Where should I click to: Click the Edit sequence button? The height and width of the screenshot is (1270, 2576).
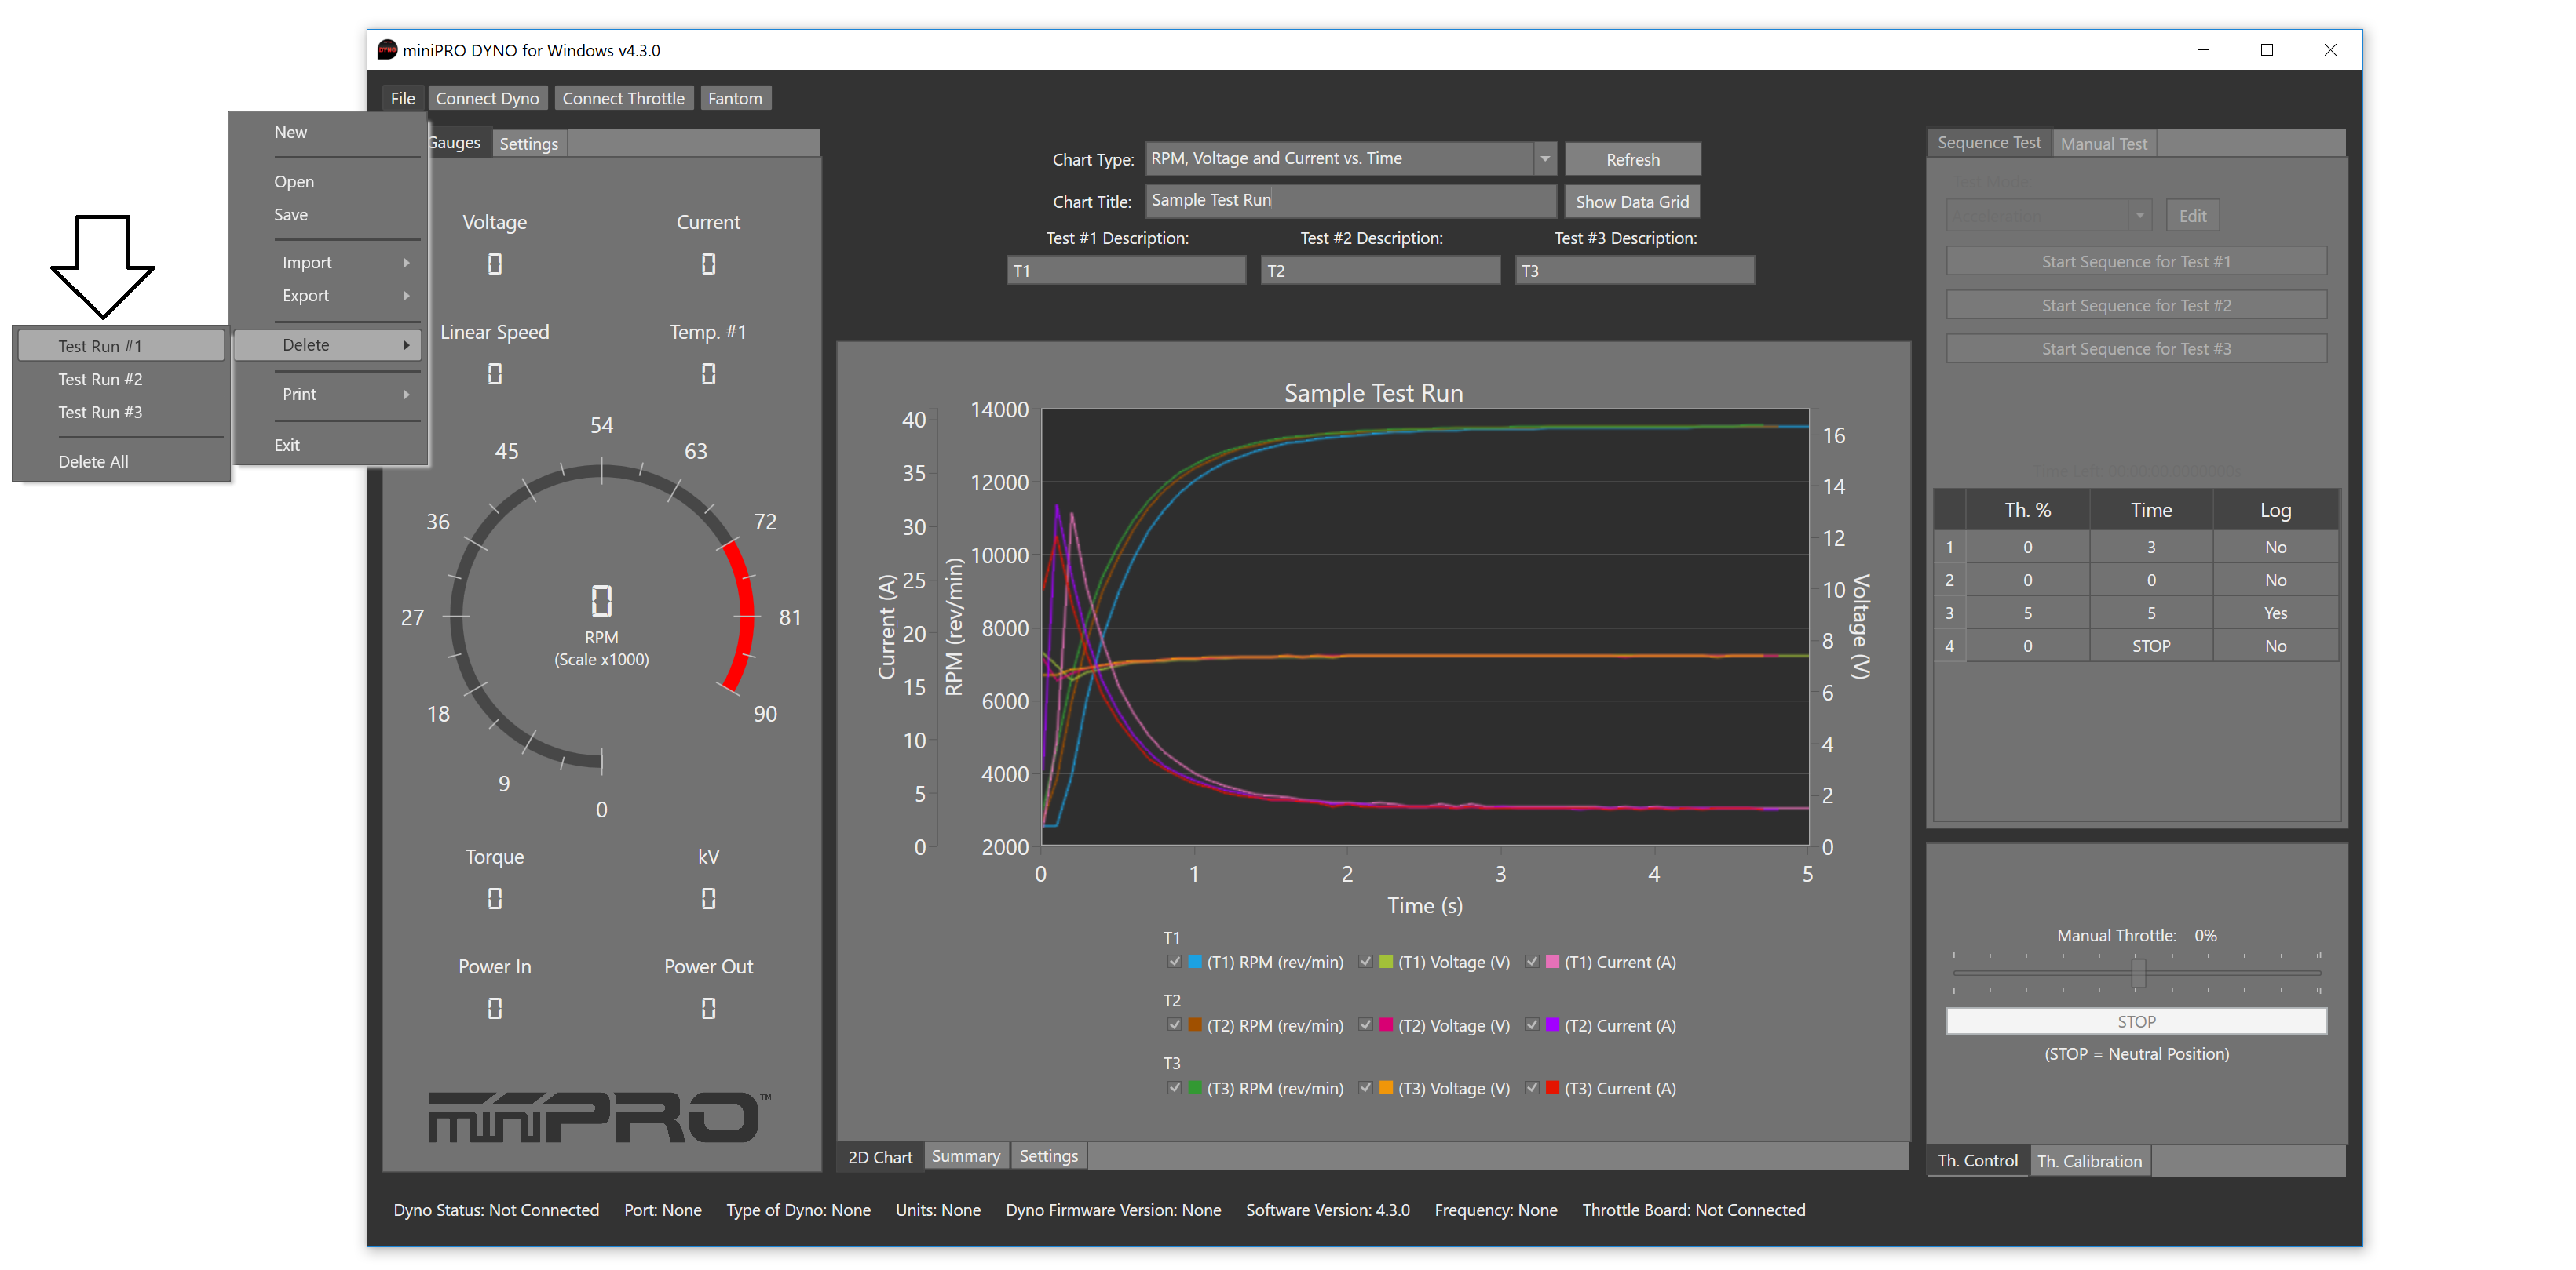pyautogui.click(x=2192, y=215)
